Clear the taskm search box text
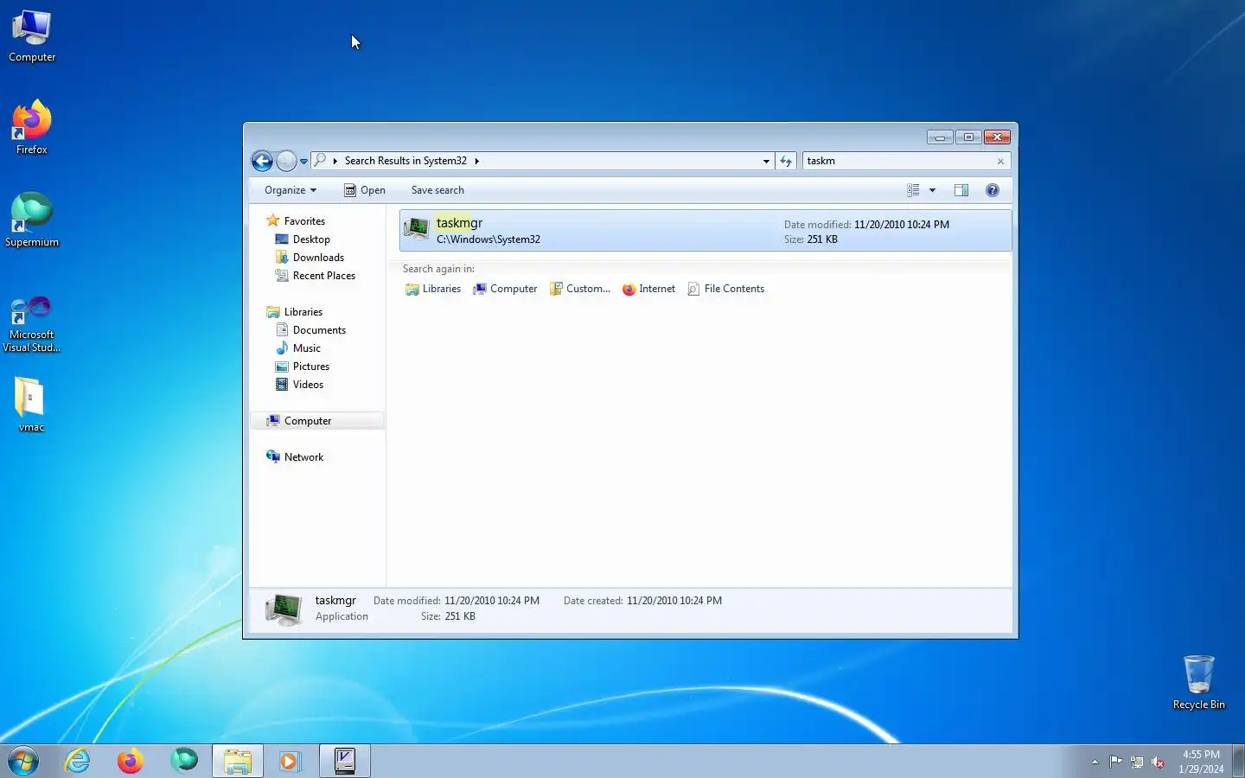This screenshot has height=778, width=1245. tap(1000, 161)
